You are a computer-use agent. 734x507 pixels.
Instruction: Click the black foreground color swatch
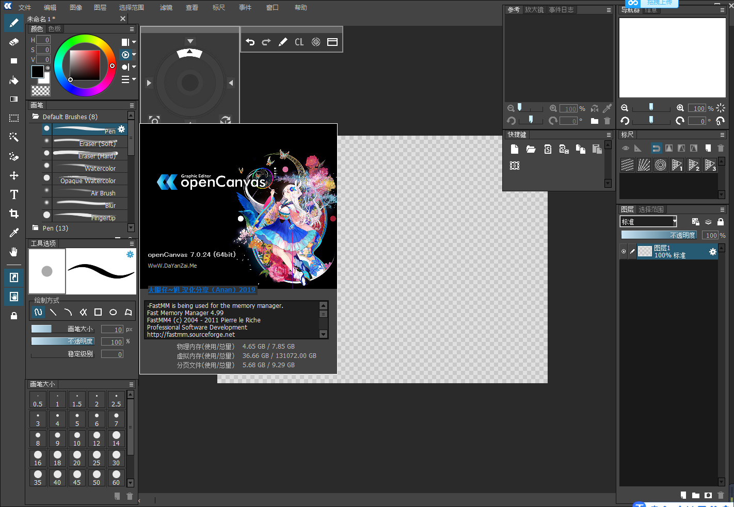tap(37, 72)
